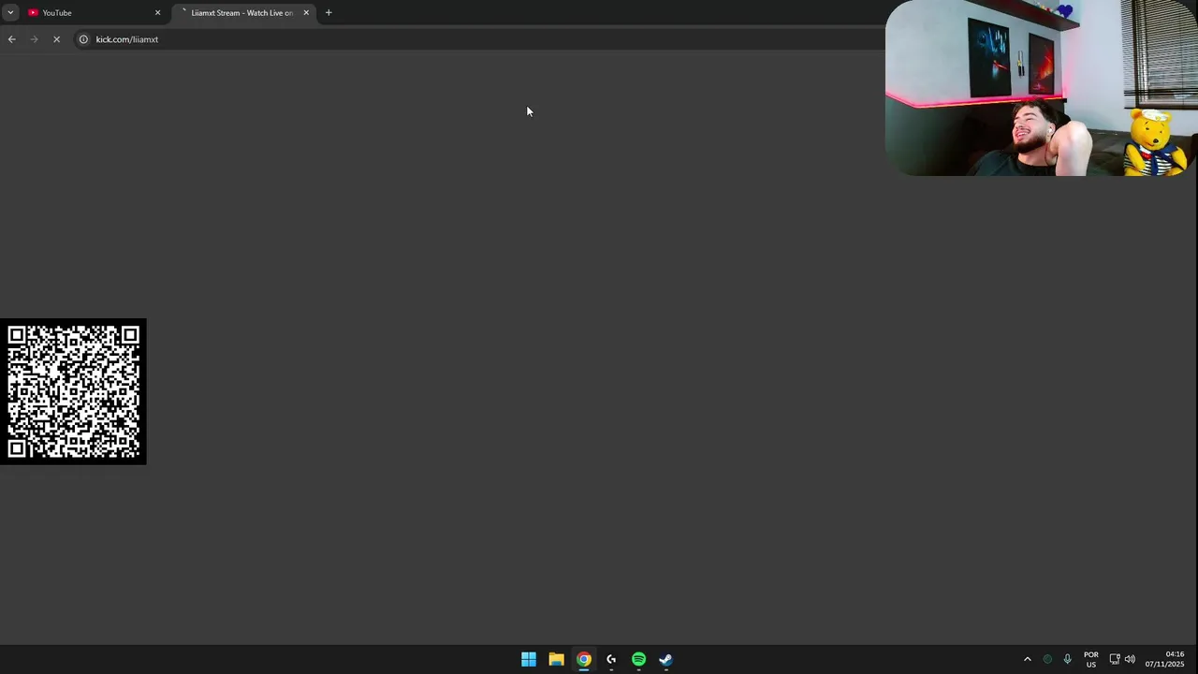Click the forward navigation arrow
1198x674 pixels.
(x=35, y=39)
